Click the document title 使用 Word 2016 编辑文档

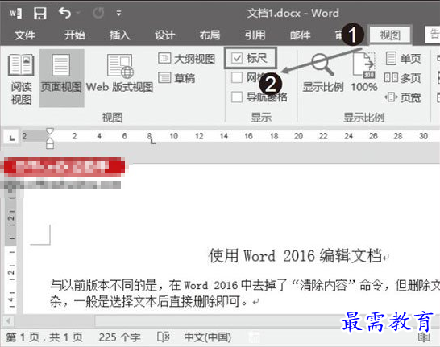coord(295,256)
